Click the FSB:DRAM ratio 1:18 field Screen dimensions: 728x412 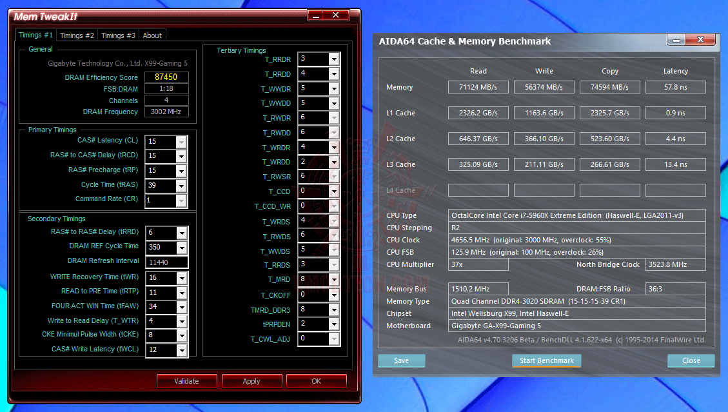(x=166, y=89)
